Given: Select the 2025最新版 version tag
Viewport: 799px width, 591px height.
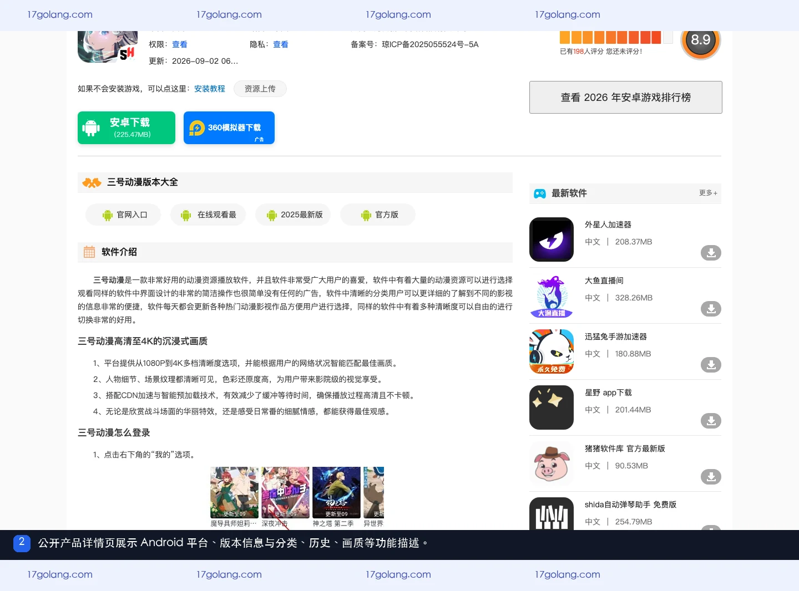Looking at the screenshot, I should coord(293,215).
